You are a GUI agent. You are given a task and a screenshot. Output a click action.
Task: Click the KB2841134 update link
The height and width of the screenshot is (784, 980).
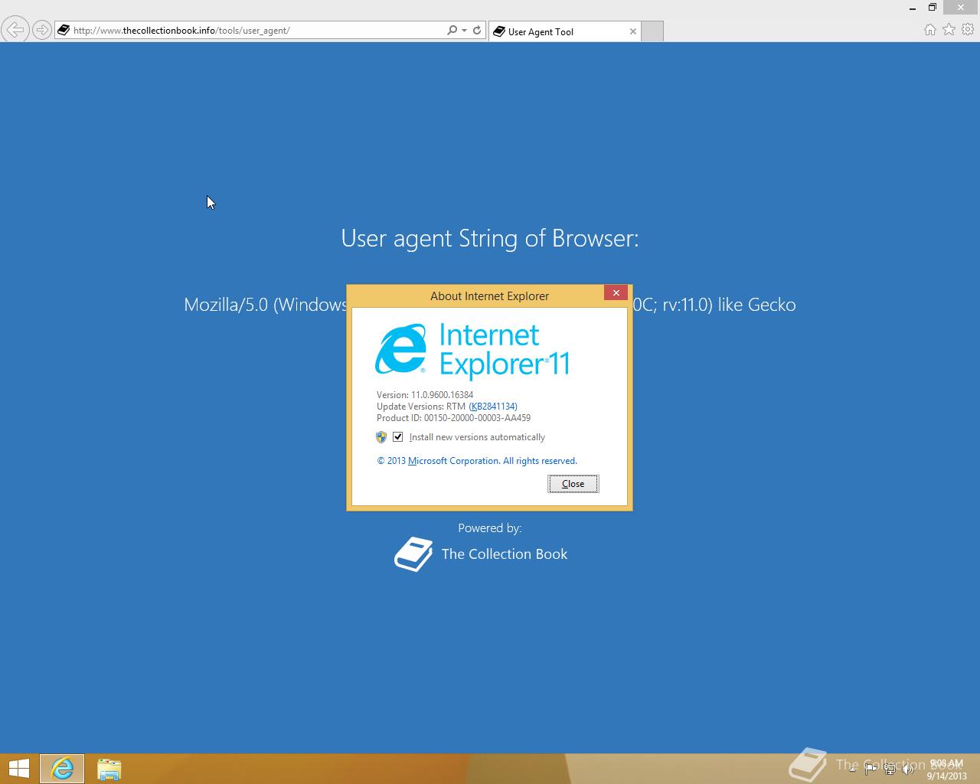(x=494, y=407)
